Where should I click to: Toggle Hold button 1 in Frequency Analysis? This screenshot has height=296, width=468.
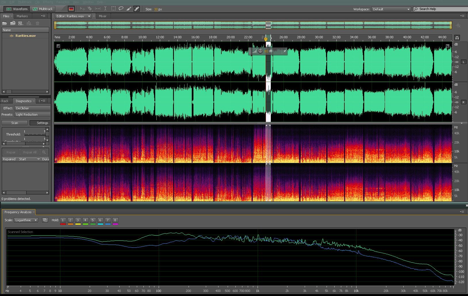tap(63, 220)
